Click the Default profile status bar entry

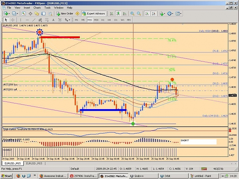(x=75, y=169)
